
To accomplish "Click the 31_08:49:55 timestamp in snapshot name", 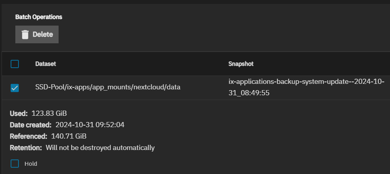I will click(249, 93).
